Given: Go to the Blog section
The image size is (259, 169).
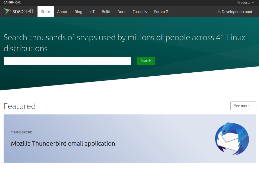Looking at the screenshot, I should tap(78, 12).
